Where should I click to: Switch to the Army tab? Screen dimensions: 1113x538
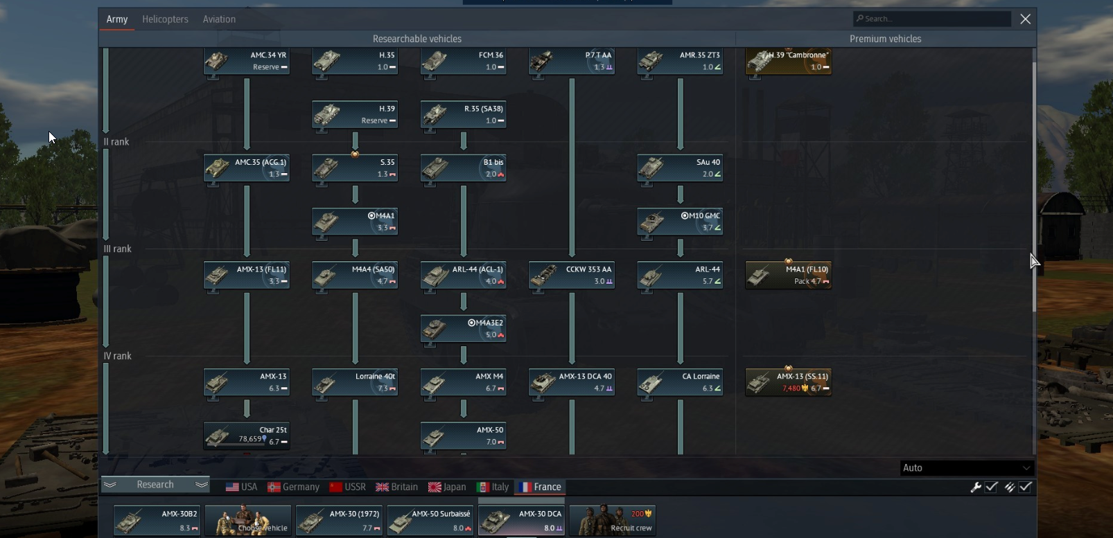coord(117,19)
